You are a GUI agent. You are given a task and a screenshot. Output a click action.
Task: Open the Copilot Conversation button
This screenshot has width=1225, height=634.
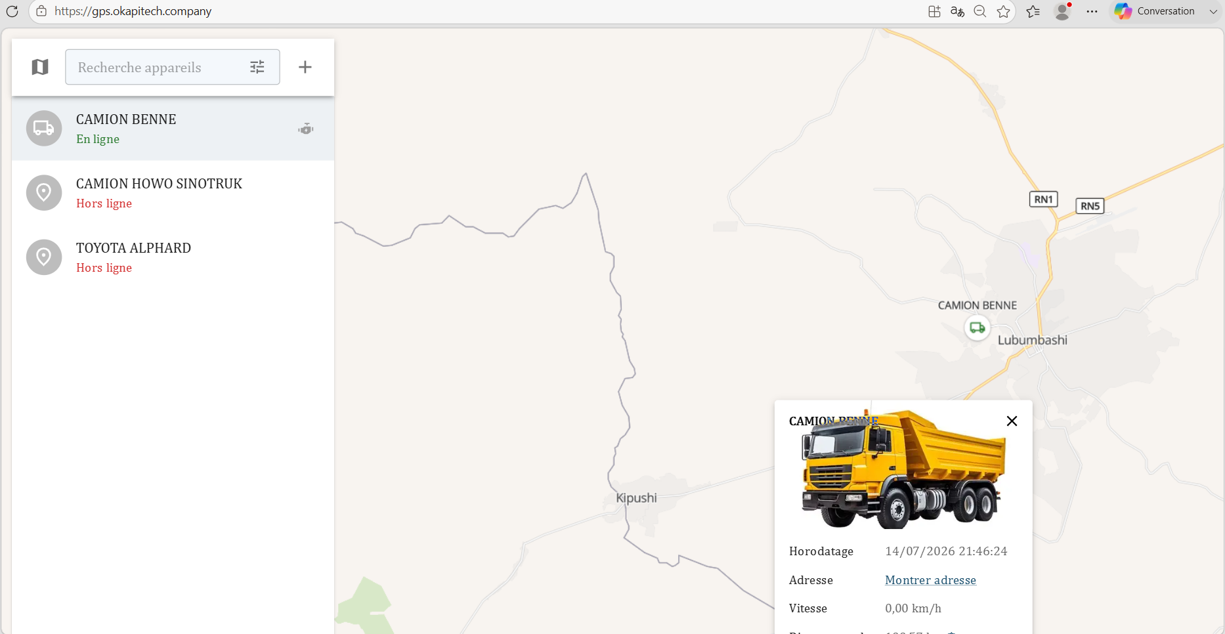tap(1155, 11)
